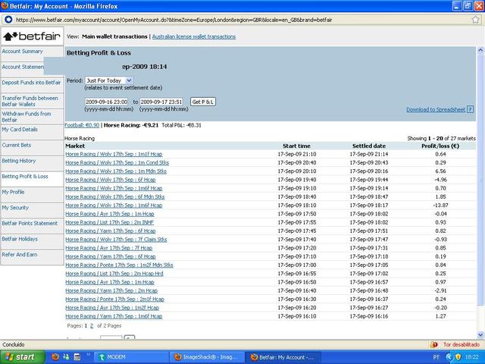
Task: Click the Football €0.90 sport link
Action: click(x=82, y=125)
